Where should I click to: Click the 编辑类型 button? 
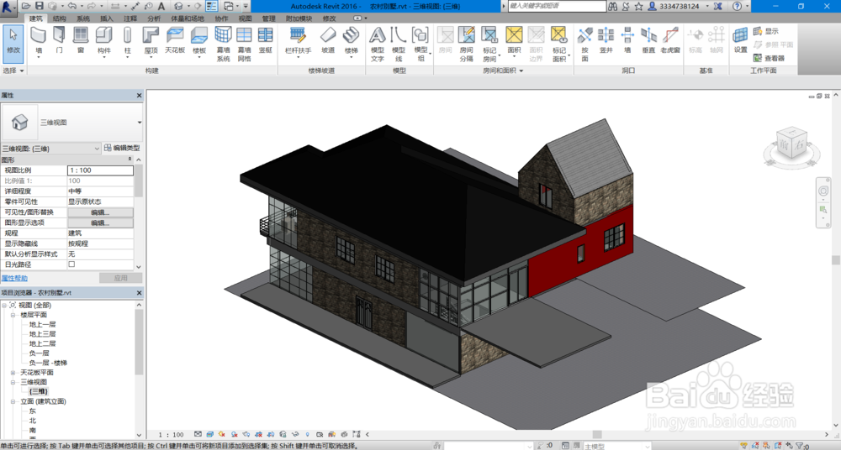pos(122,148)
